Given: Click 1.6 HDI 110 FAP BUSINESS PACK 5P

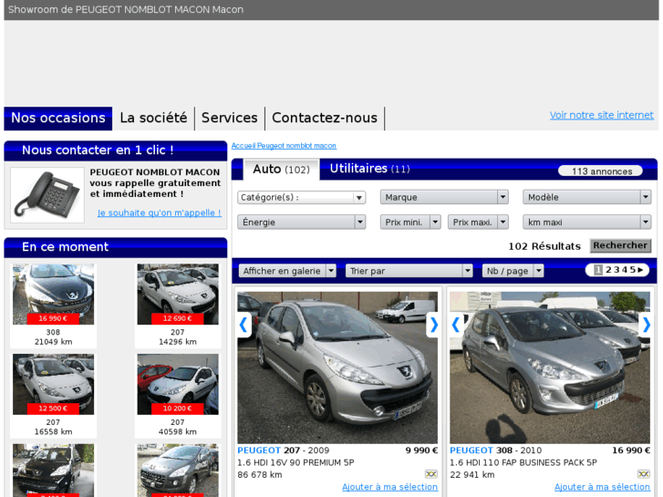Looking at the screenshot, I should pyautogui.click(x=523, y=462).
